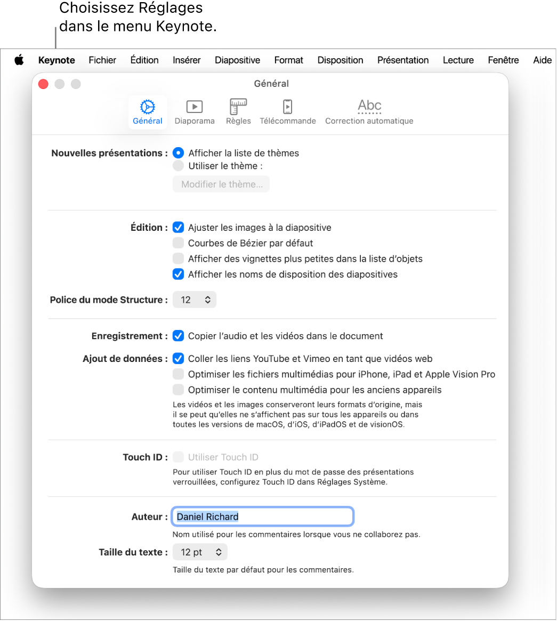Toggle Copier l'audio et les vidéos
557x621 pixels.
pyautogui.click(x=178, y=336)
